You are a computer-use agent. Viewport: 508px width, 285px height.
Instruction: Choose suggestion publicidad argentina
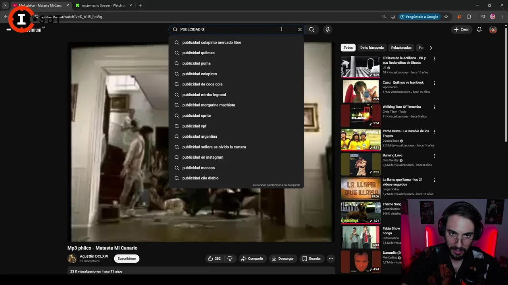(236, 136)
